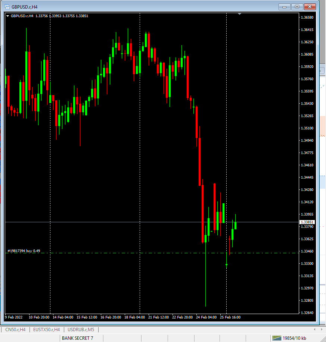Click the OHLC values 1.33756 1.33953 1.33755 1.33851
326x342 pixels.
62,16
